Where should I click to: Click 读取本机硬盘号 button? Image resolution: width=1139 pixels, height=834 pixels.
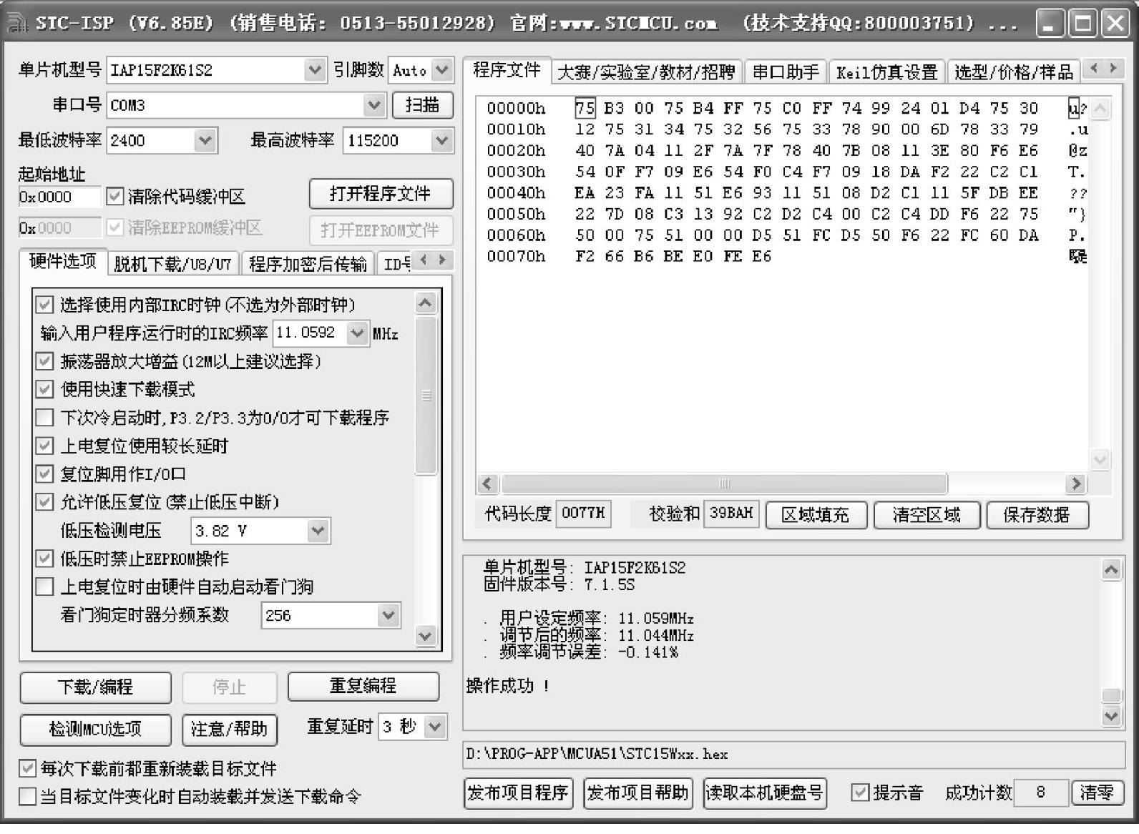coord(765,793)
